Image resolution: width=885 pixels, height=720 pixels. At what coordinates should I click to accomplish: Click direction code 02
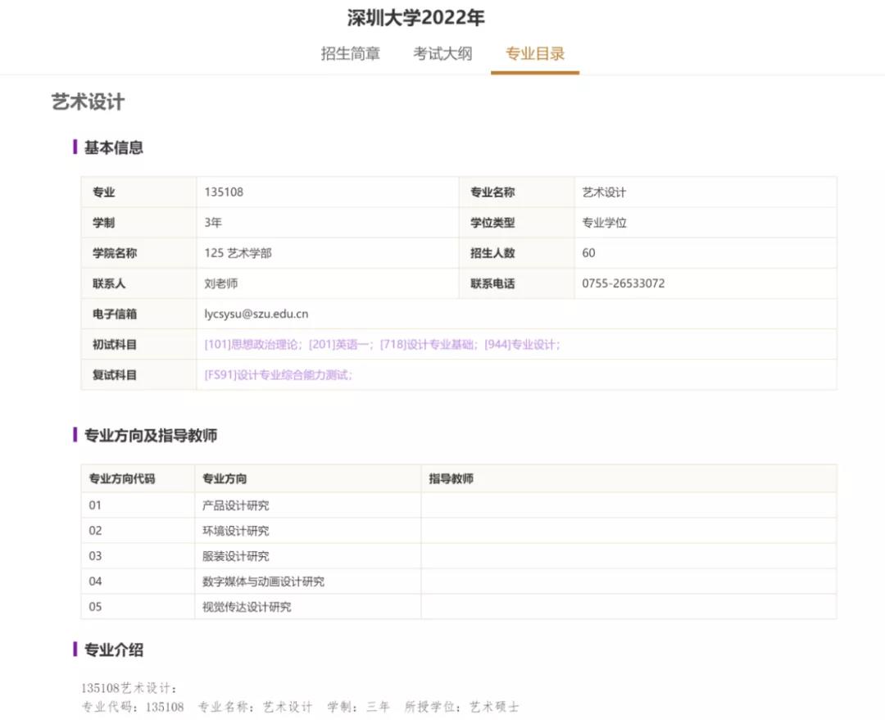[95, 531]
